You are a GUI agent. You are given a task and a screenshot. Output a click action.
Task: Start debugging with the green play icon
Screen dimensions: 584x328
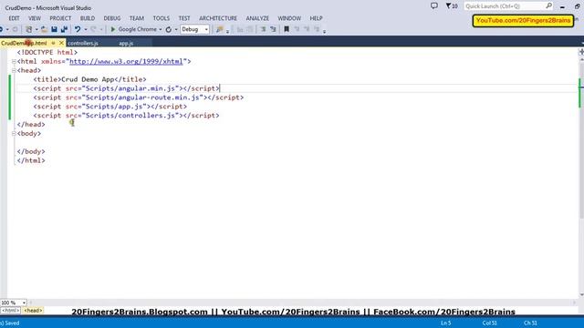pos(113,29)
